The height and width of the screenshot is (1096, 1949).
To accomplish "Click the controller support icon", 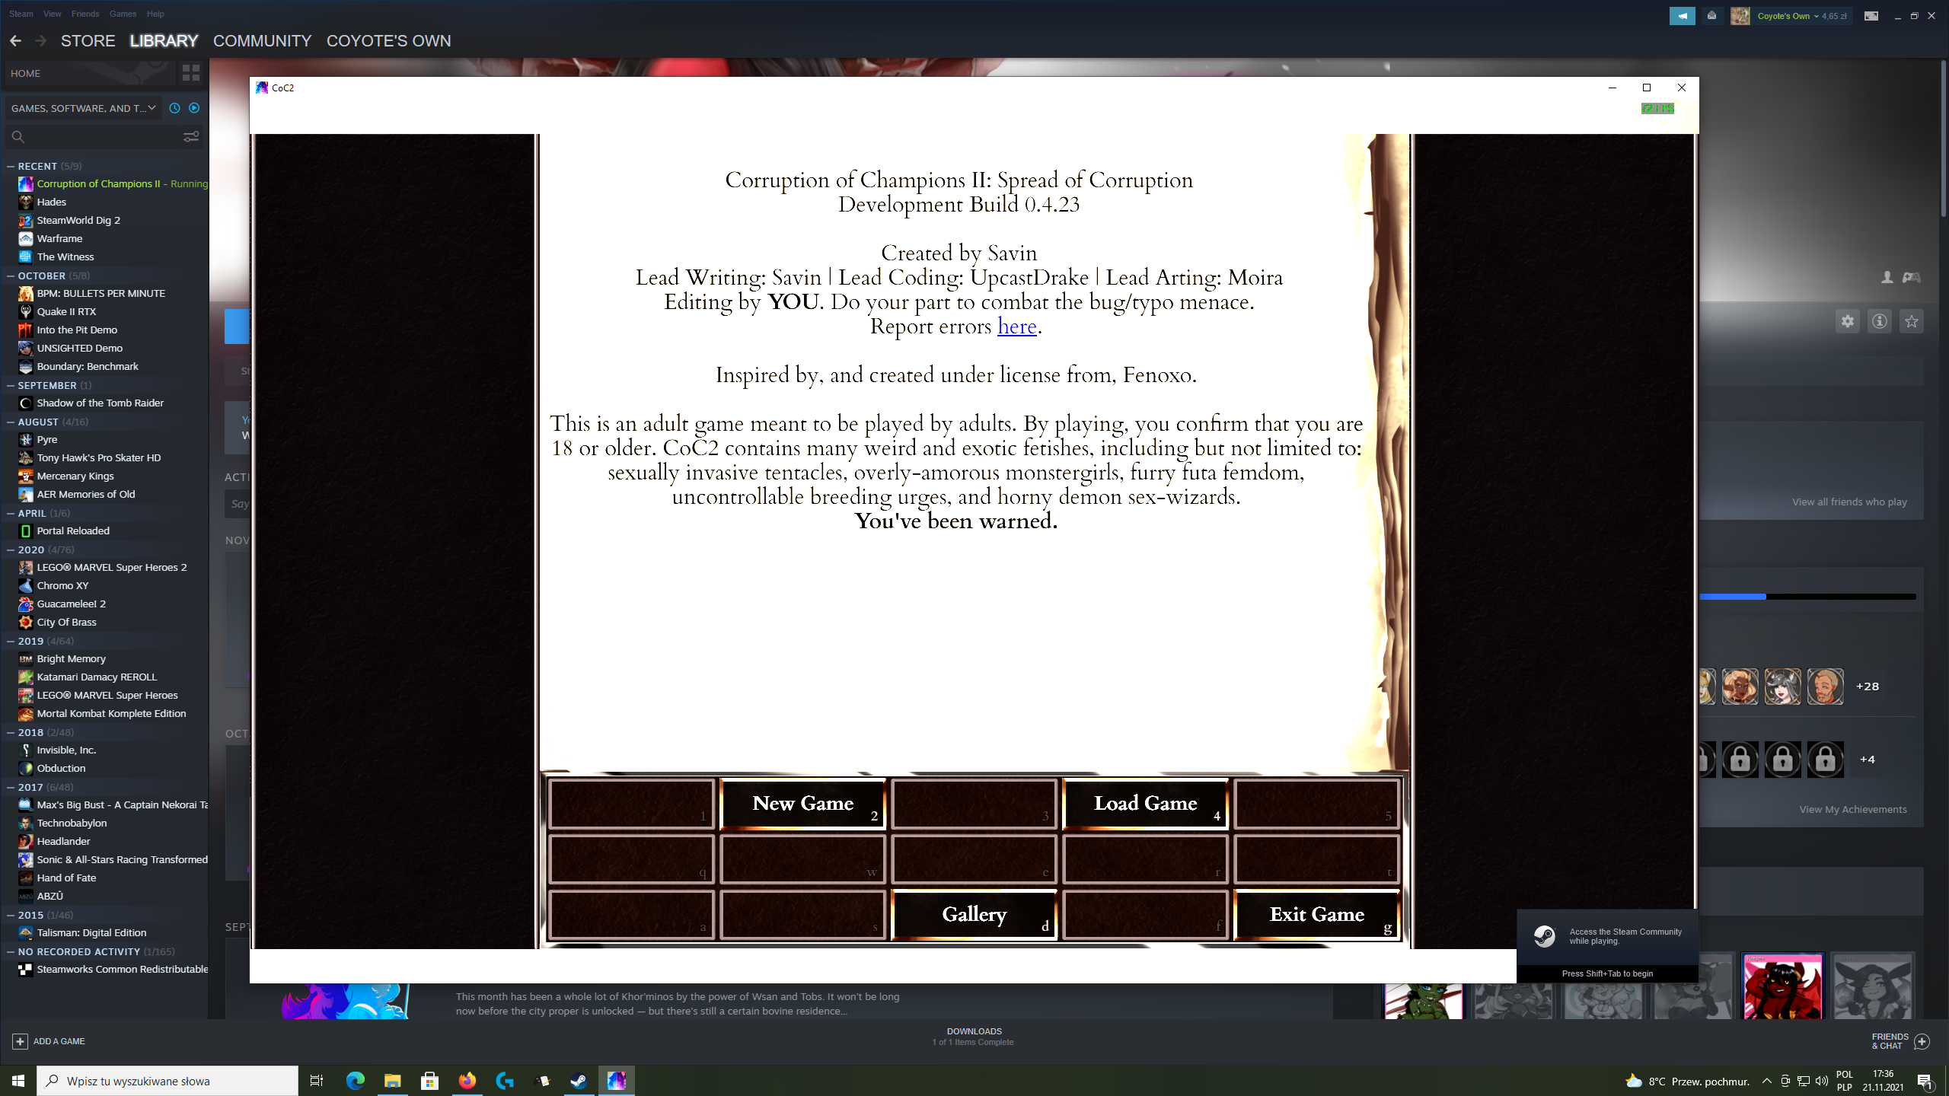I will click(1912, 278).
